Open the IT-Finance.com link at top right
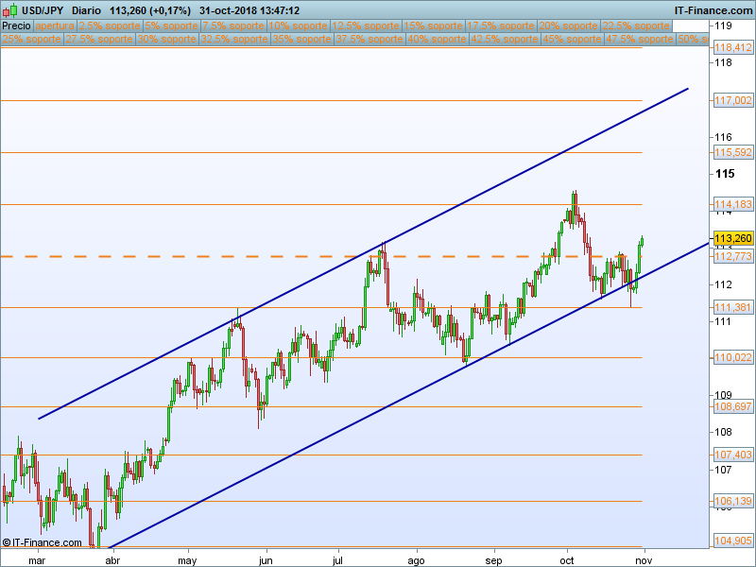The height and width of the screenshot is (567, 756). 713,10
